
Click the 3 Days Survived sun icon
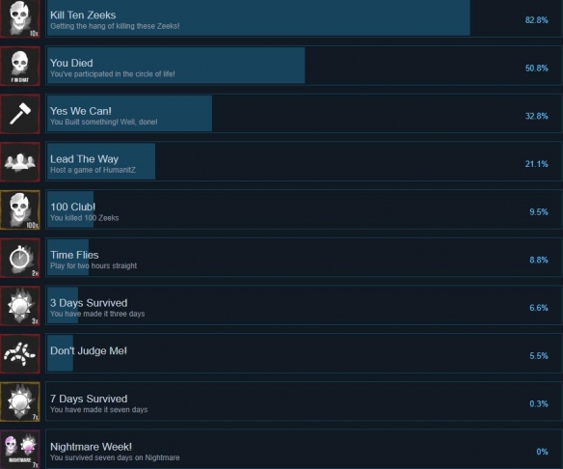pyautogui.click(x=20, y=306)
